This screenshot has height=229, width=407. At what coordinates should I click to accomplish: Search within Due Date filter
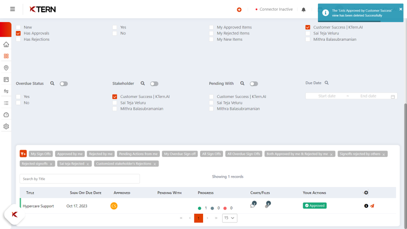[x=326, y=83]
